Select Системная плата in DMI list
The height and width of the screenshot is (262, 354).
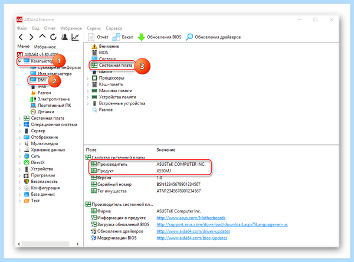tap(112, 65)
